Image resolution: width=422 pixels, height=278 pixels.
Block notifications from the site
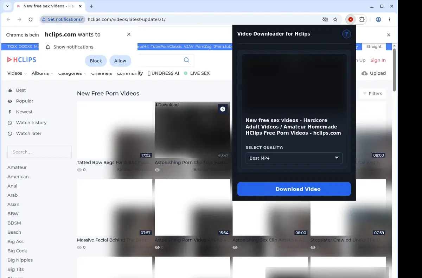(x=96, y=61)
